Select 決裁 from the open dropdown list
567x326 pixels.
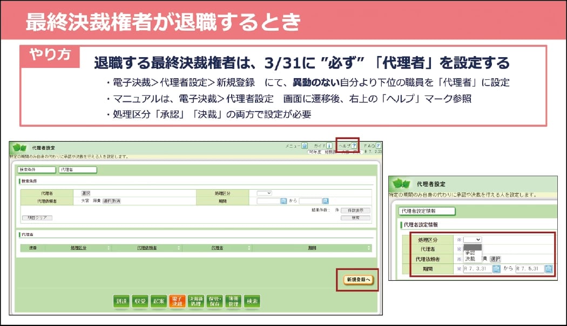469,259
